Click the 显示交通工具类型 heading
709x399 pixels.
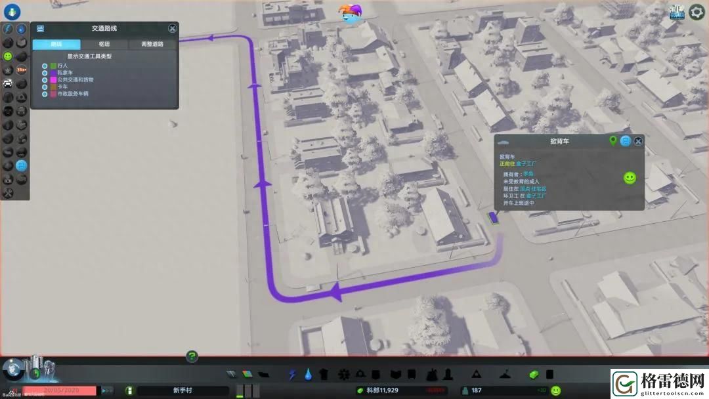89,56
